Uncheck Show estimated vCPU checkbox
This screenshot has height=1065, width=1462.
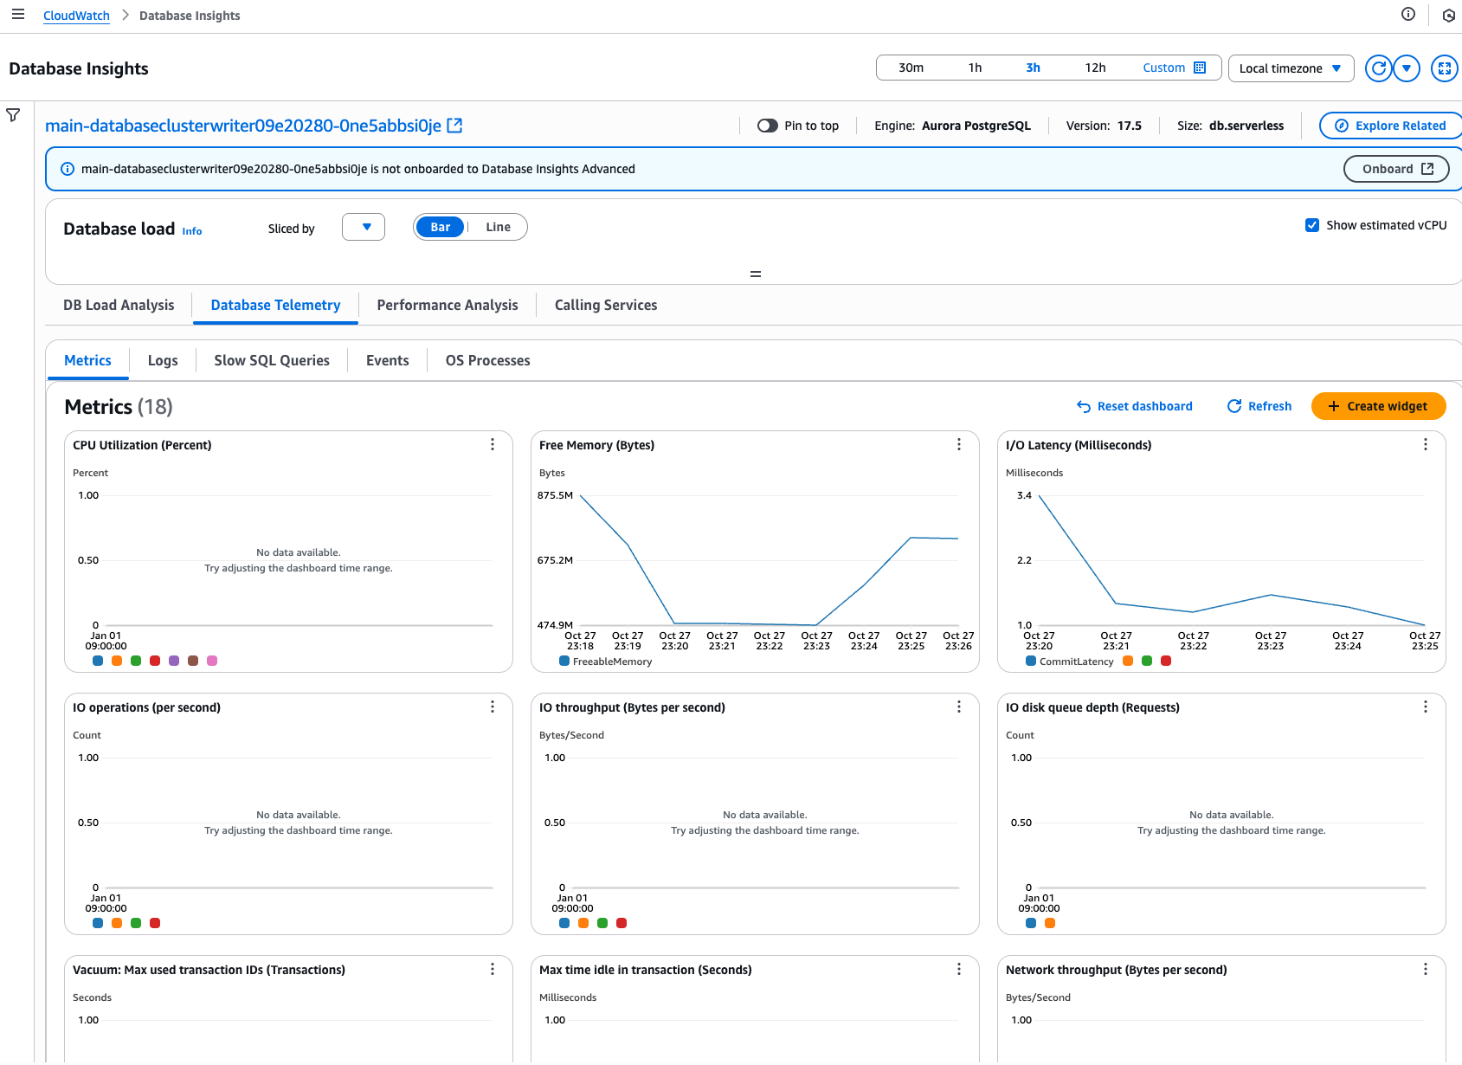click(x=1312, y=225)
